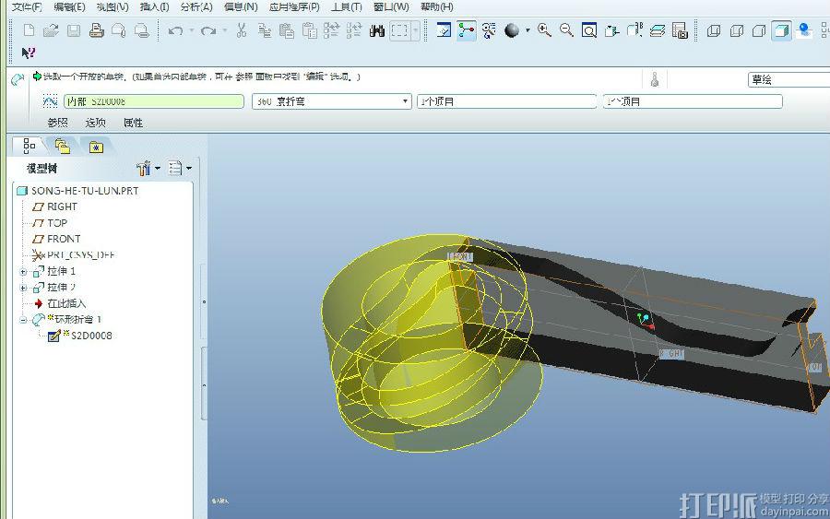Viewport: 830px width, 519px height.
Task: Open the 选项 panel in dashboard
Action: click(x=96, y=123)
